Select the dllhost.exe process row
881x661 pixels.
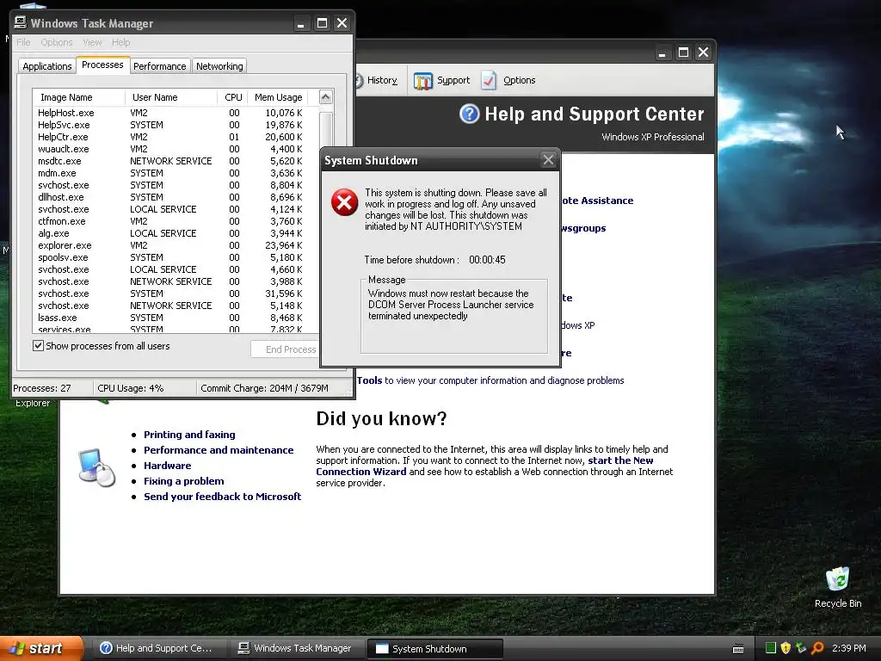[175, 197]
